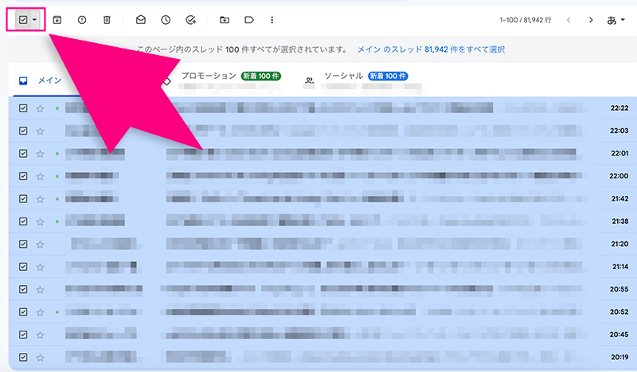Delete selected emails with trash icon

(x=107, y=19)
